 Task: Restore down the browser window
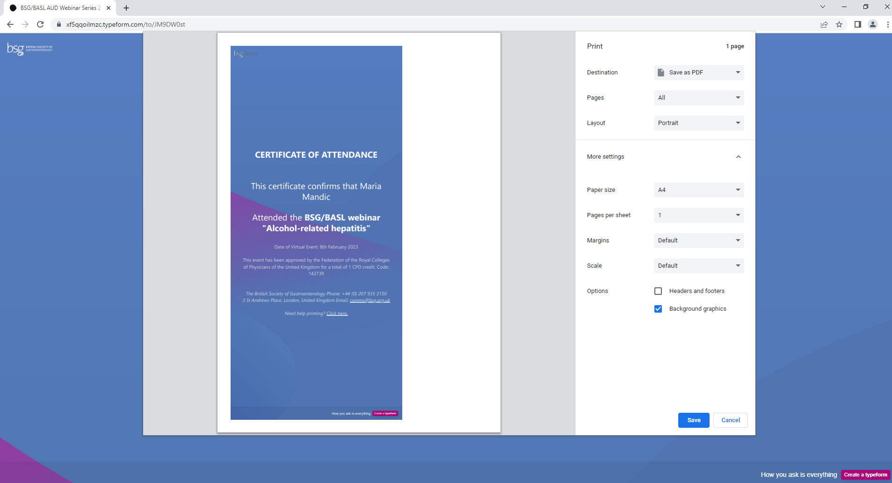[x=866, y=7]
